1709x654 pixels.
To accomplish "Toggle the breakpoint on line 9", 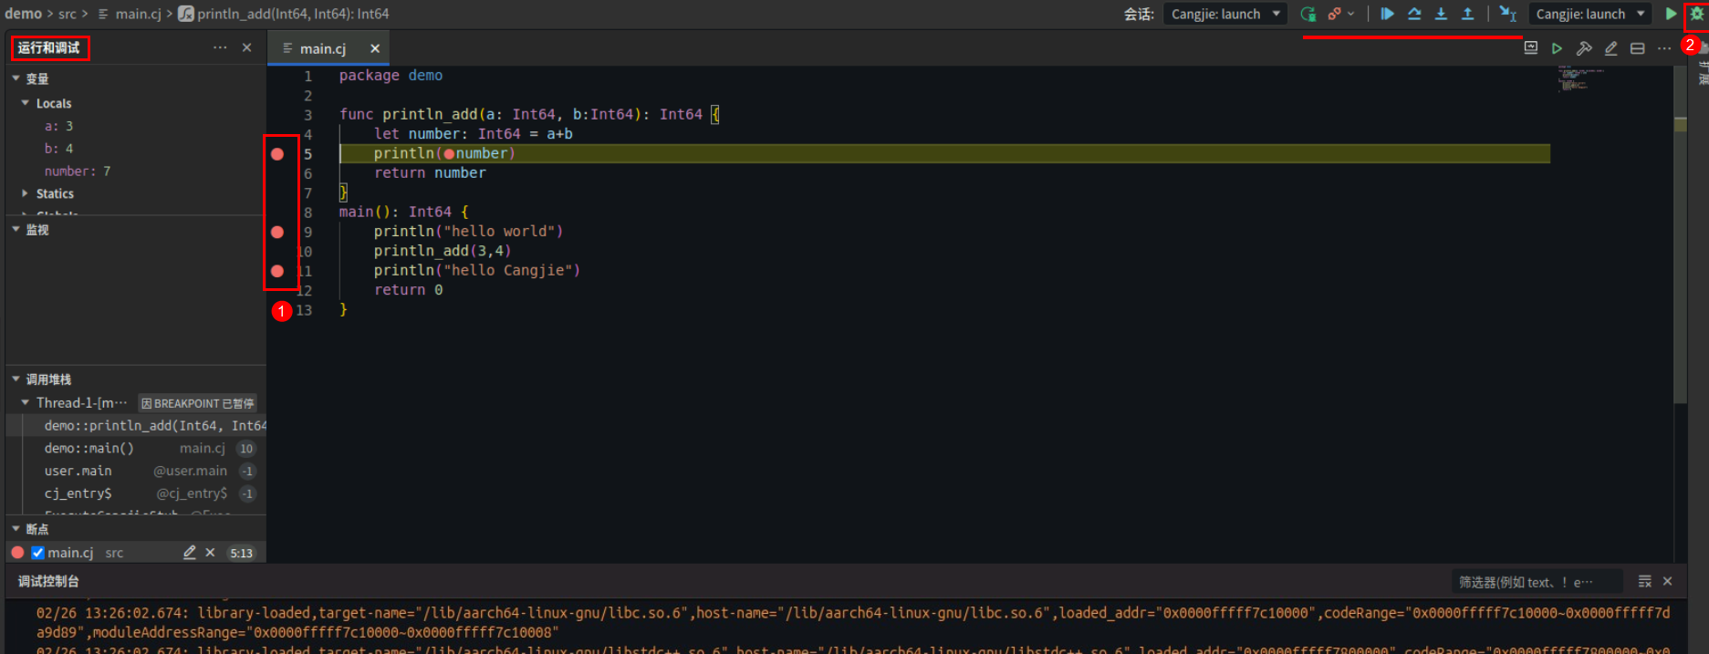I will pos(277,232).
